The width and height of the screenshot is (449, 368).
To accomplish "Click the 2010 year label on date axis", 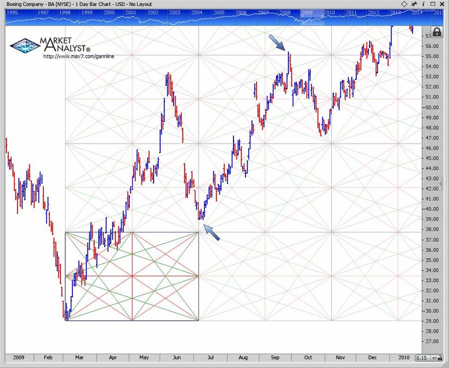I will tap(404, 358).
